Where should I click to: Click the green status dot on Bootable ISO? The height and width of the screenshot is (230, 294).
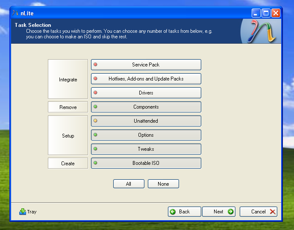coord(95,163)
